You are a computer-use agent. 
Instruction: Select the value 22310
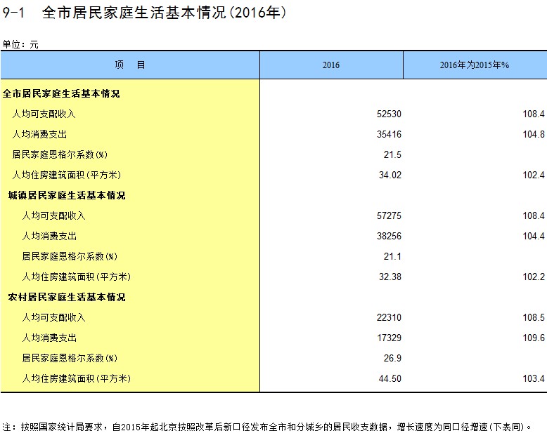click(x=389, y=317)
